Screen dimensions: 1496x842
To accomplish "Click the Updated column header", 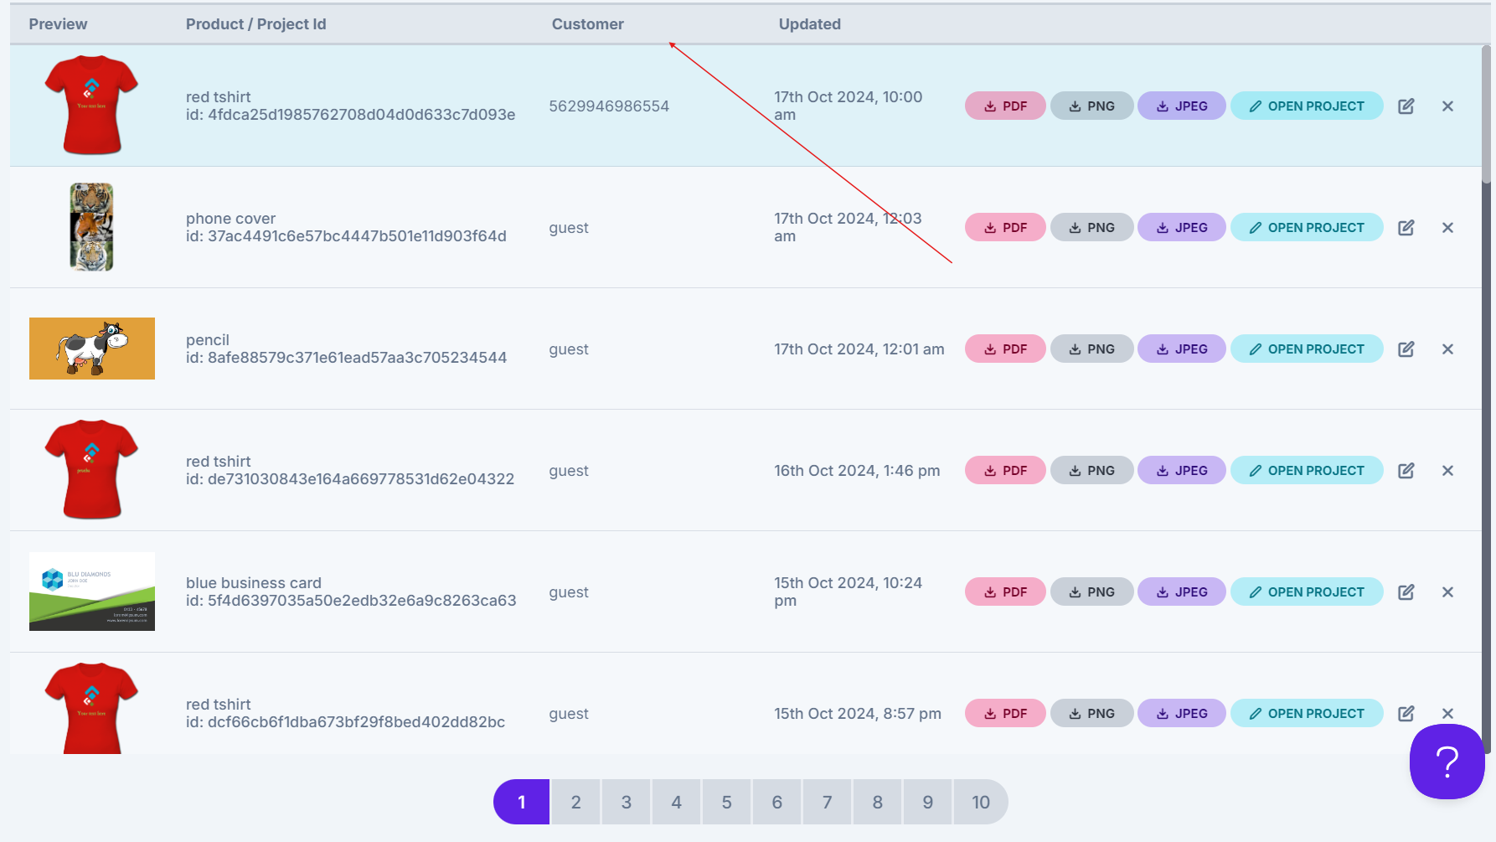I will 810,24.
